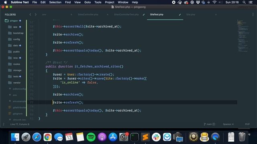Open Calendar from the Dock

69,137
